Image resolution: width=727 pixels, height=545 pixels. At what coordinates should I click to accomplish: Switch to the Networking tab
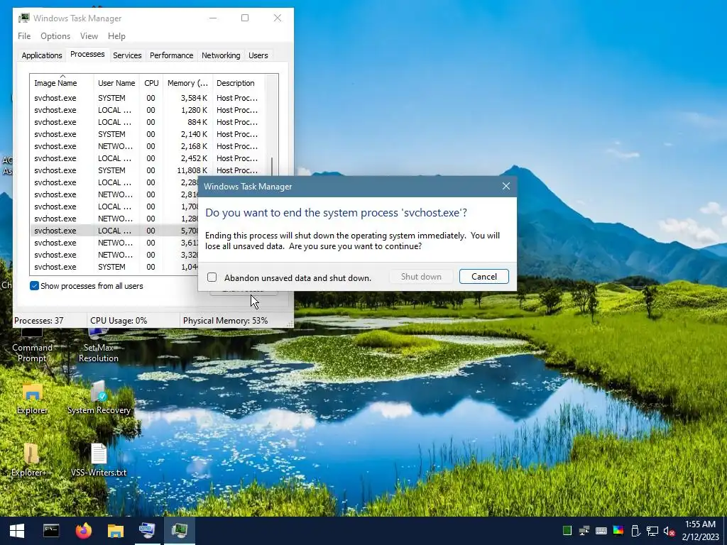(221, 55)
